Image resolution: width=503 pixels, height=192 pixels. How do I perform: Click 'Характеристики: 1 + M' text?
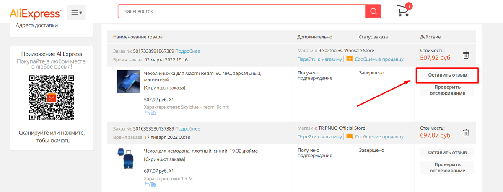click(x=168, y=179)
